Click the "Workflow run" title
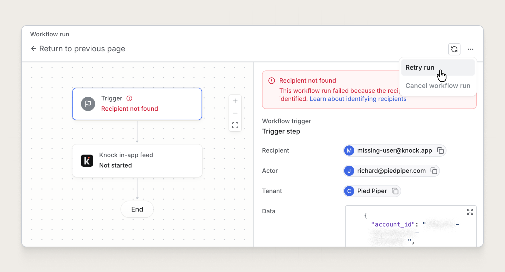 click(x=50, y=34)
